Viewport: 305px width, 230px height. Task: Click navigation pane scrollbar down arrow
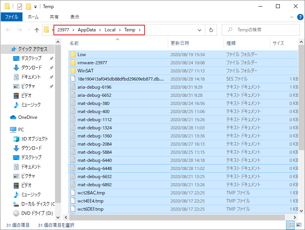click(58, 217)
